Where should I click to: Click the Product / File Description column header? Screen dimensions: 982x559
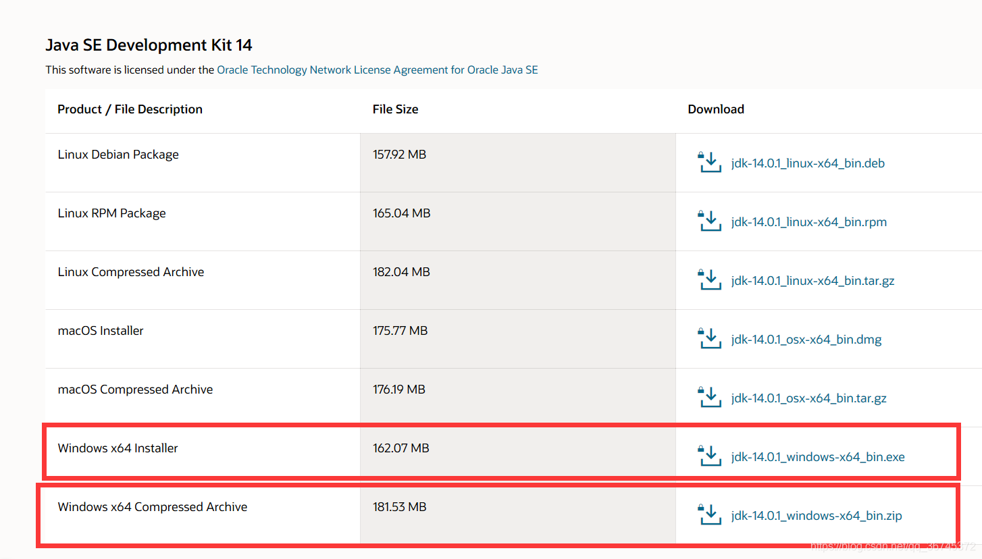point(130,109)
